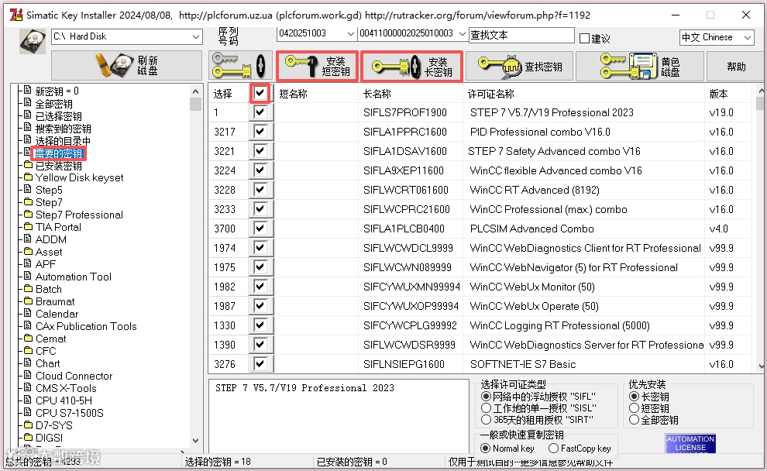Screen dimensions: 767x471
Task: Select 新密钥 = 0 tree item
Action: click(57, 91)
